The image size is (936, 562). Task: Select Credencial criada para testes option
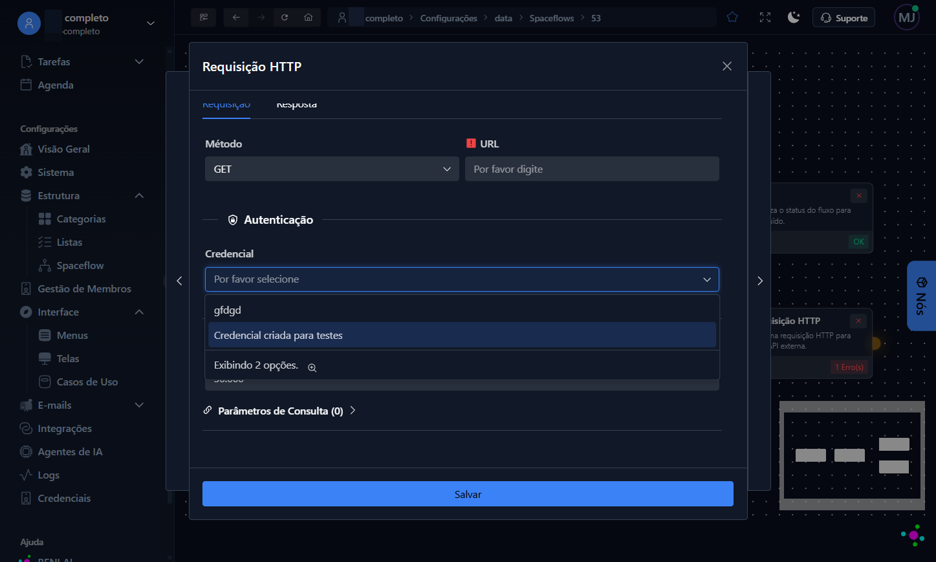[x=462, y=335]
